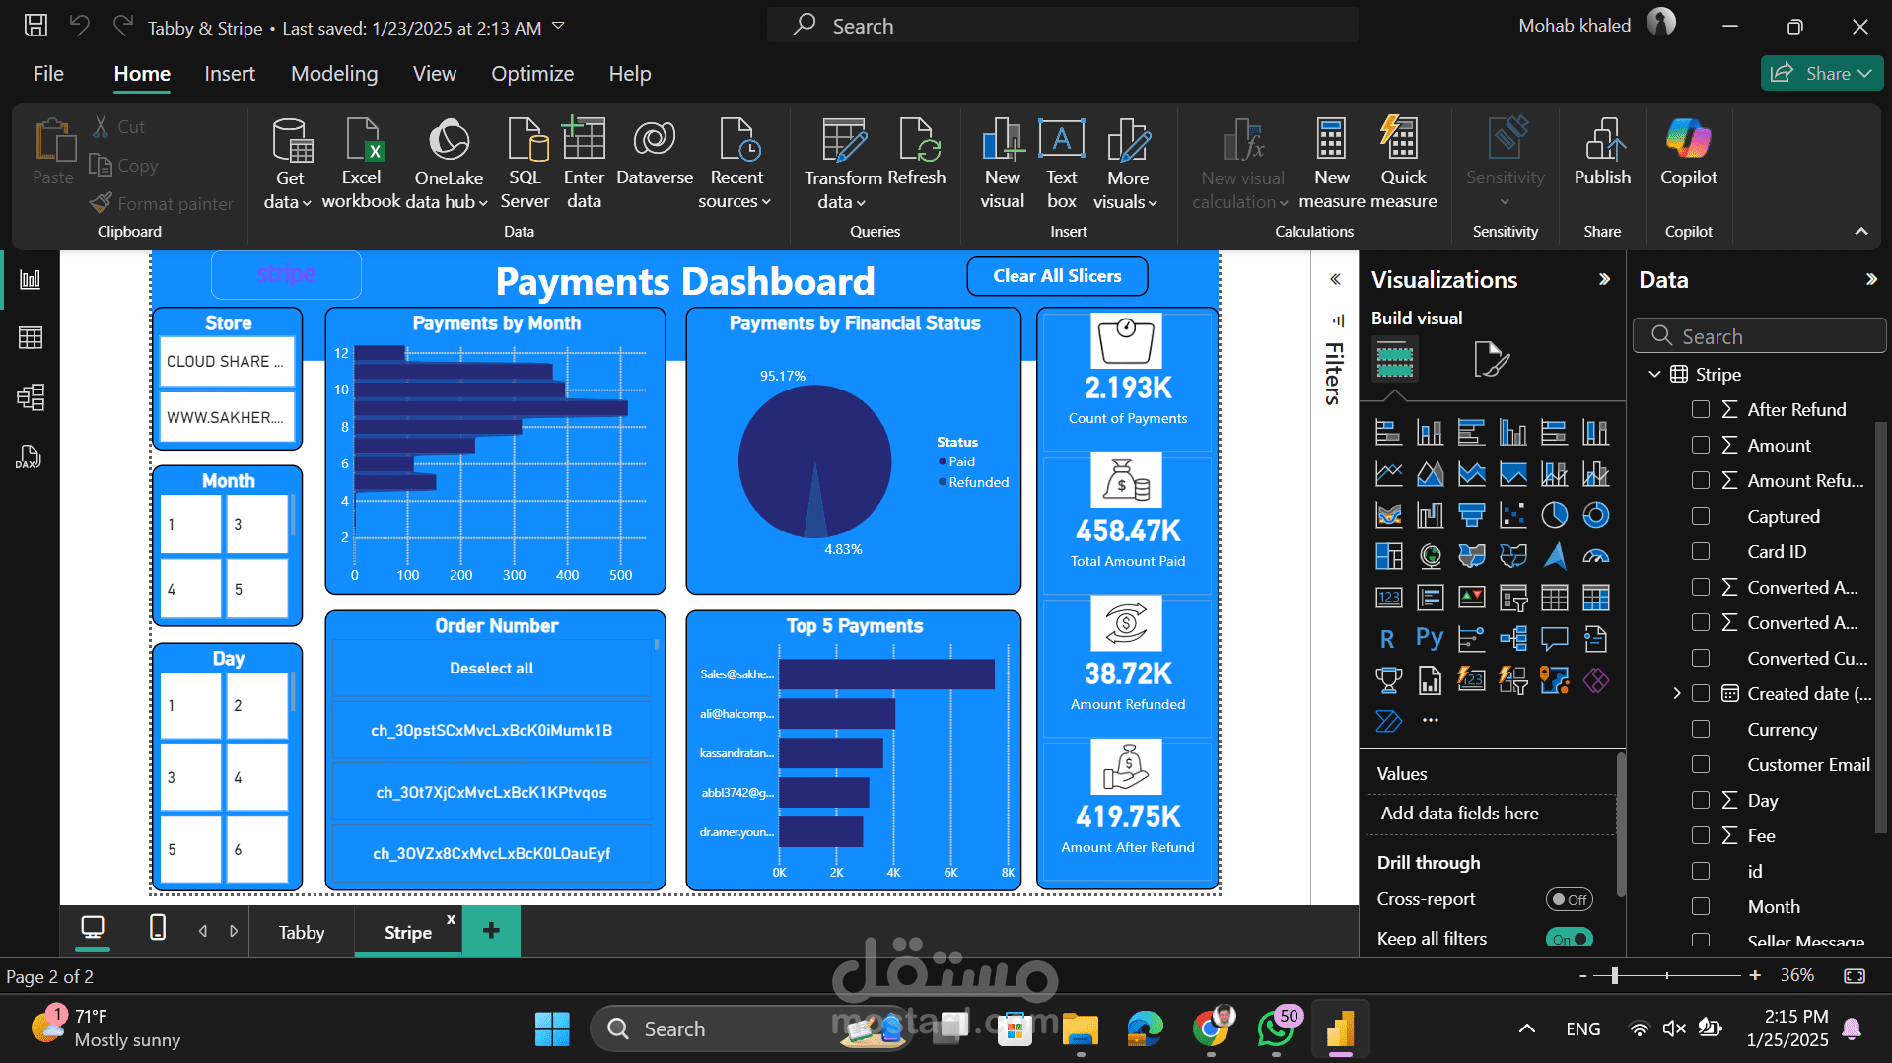Viewport: 1892px width, 1063px height.
Task: Click the Save icon in title bar
Action: click(35, 26)
